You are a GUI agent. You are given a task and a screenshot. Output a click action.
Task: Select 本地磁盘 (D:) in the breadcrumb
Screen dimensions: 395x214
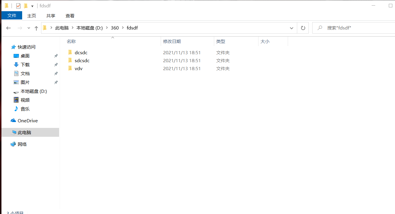pyautogui.click(x=90, y=28)
